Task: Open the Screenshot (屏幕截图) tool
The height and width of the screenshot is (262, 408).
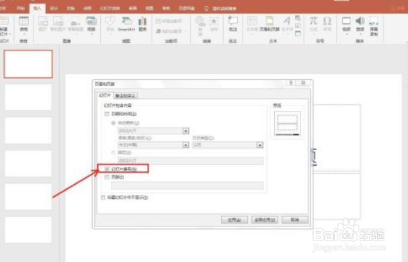Action: [x=75, y=26]
